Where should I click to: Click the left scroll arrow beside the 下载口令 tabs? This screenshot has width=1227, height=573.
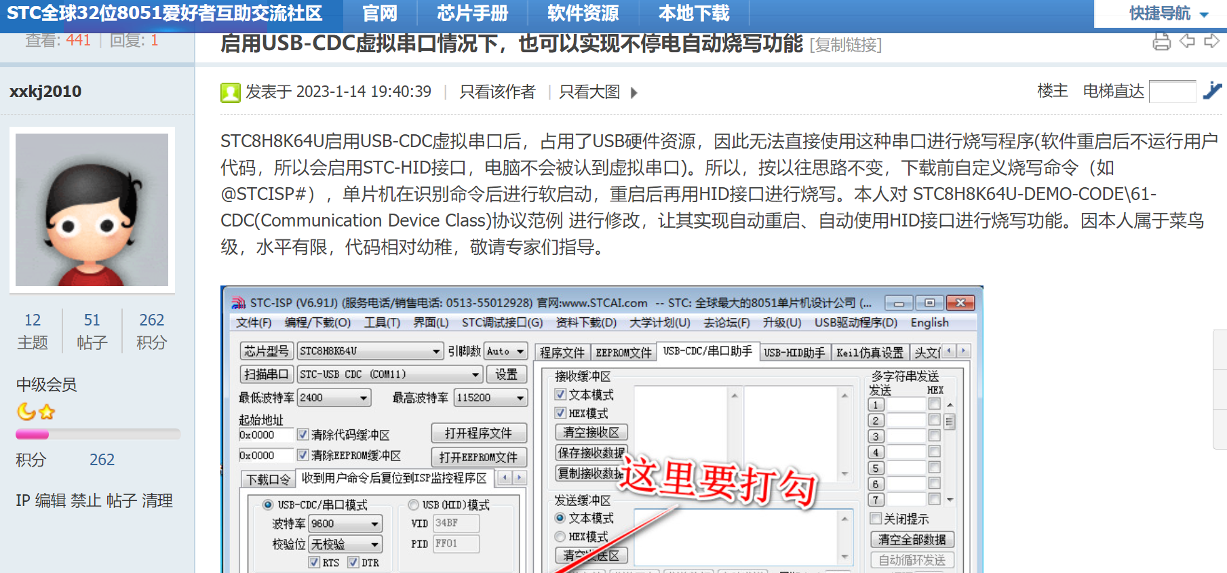[x=505, y=478]
